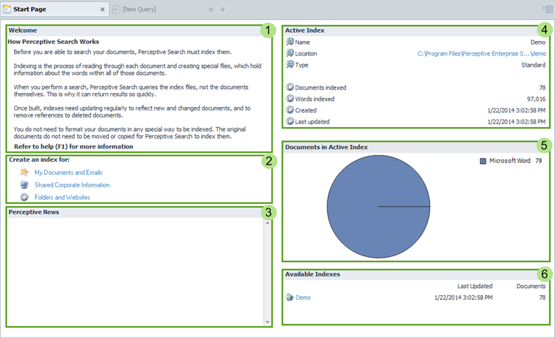This screenshot has width=555, height=338.
Task: Click the New Query document icon
Action: [x=116, y=9]
